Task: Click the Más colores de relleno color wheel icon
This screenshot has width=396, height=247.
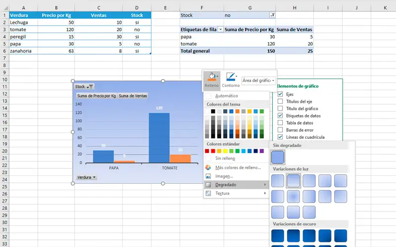Action: [x=208, y=167]
